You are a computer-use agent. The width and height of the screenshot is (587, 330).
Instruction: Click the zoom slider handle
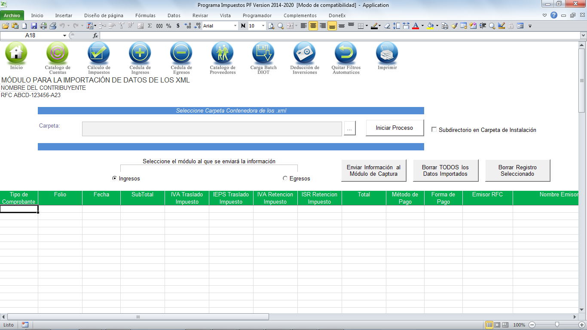[557, 325]
